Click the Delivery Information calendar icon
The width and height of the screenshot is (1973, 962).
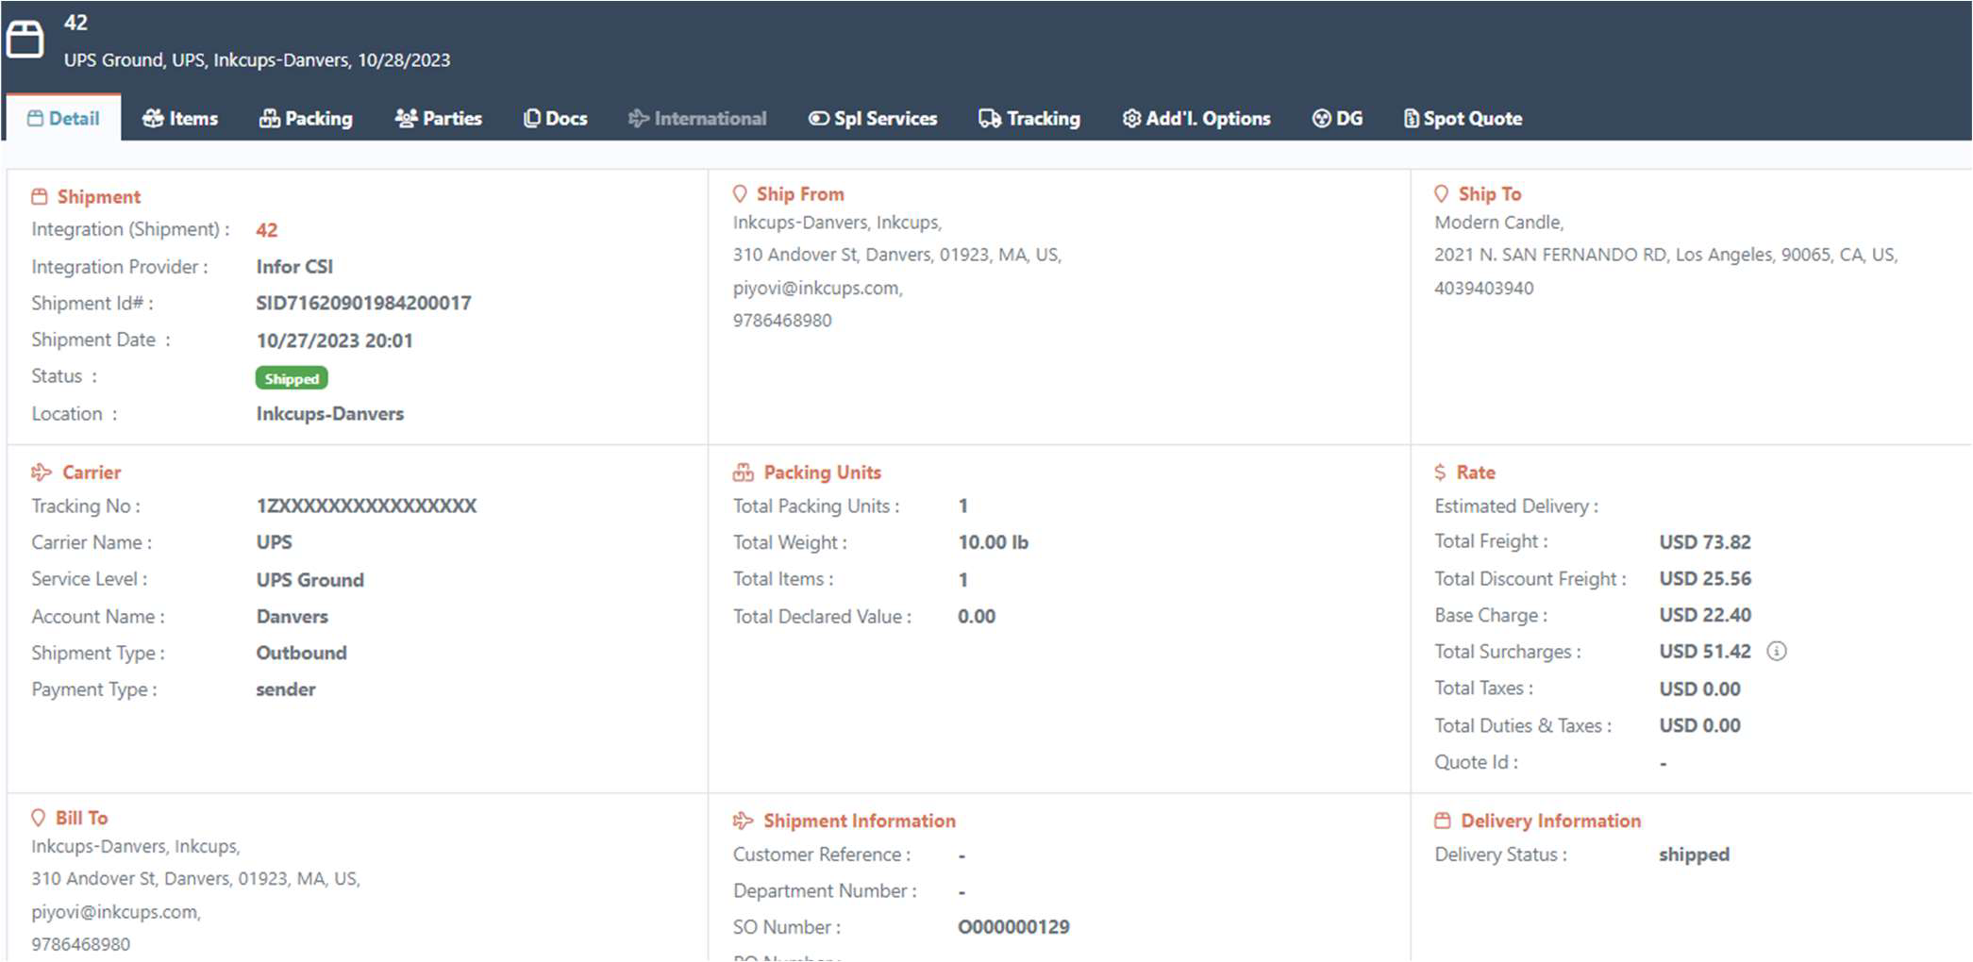pyautogui.click(x=1442, y=821)
